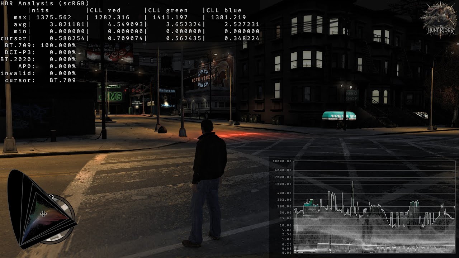Click the crosshair cursor in the CIE gamut diagram
The image size is (459, 258).
pos(43,214)
